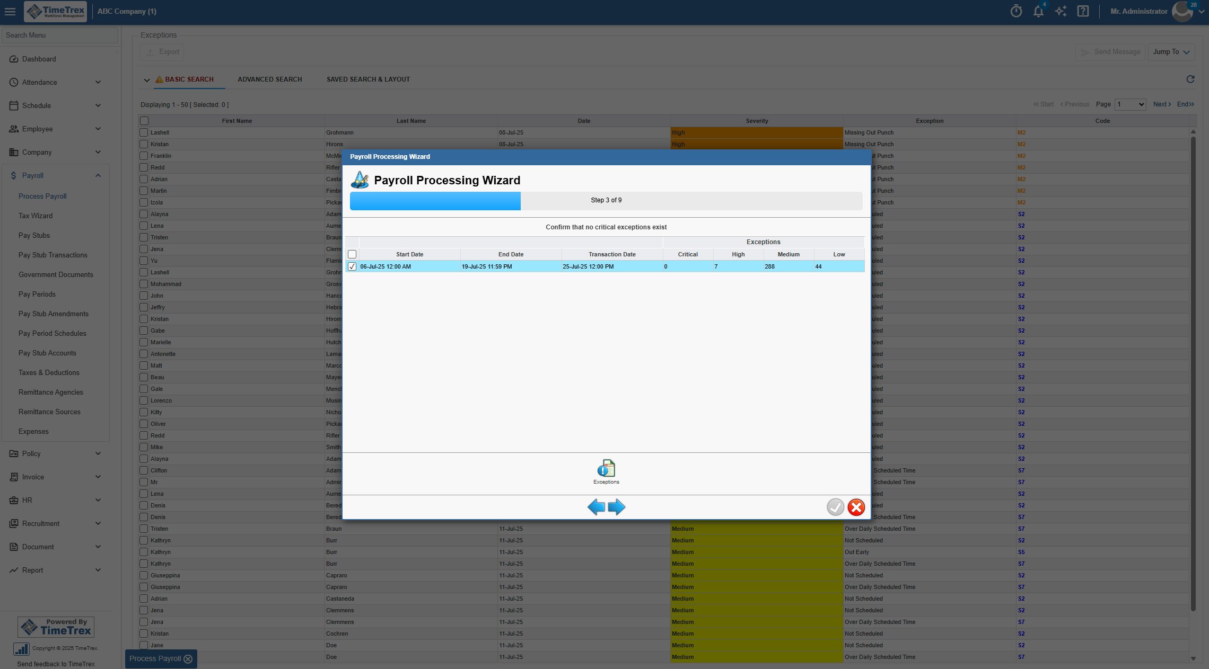Open the help question mark icon
This screenshot has height=669, width=1209.
1083,11
